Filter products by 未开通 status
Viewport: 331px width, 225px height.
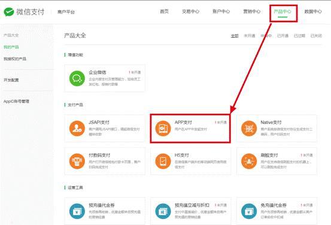click(250, 36)
